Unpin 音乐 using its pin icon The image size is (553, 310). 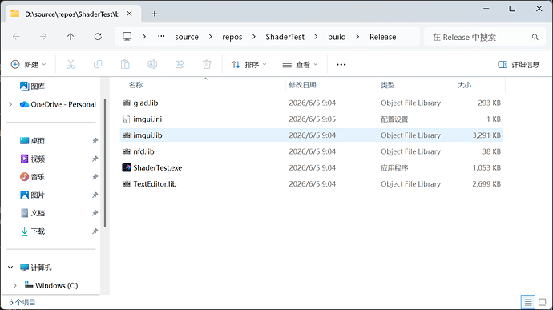(95, 177)
